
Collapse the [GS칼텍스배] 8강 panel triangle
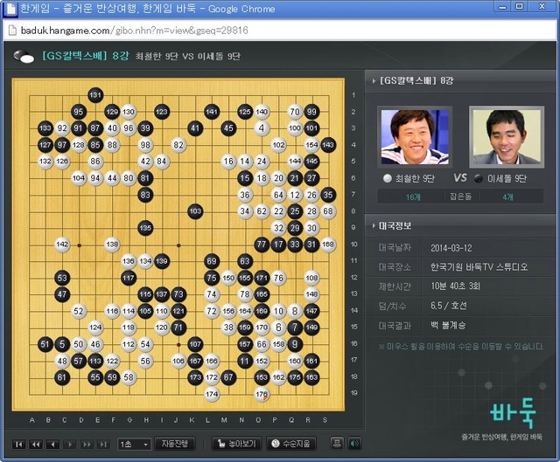coord(374,81)
